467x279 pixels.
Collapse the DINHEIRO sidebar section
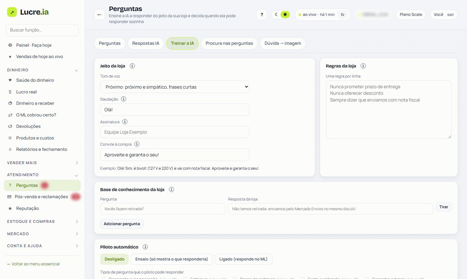tap(42, 70)
